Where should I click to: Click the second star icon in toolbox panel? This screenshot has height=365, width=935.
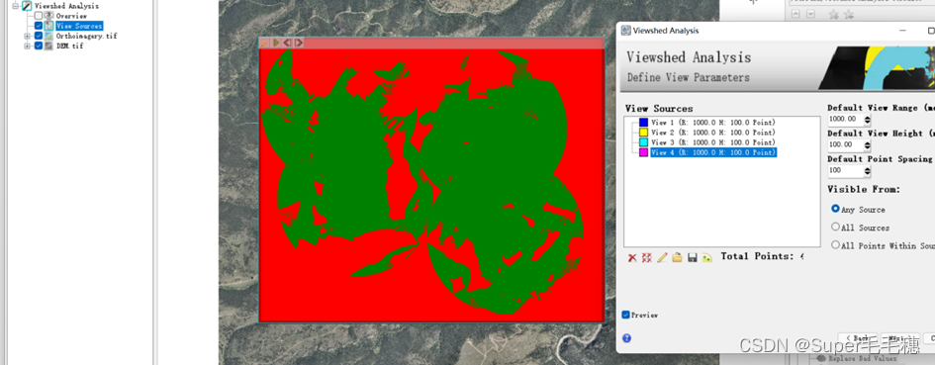[849, 15]
